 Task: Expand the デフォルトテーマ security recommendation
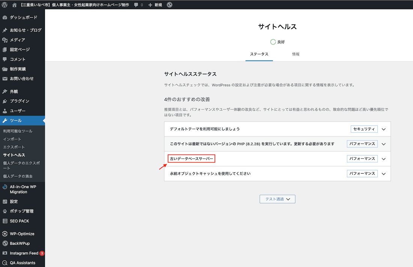pos(383,129)
